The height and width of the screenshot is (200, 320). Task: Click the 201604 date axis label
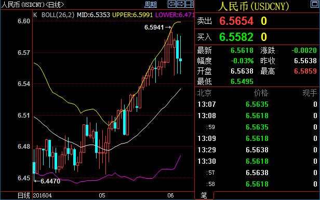[x=42, y=195]
